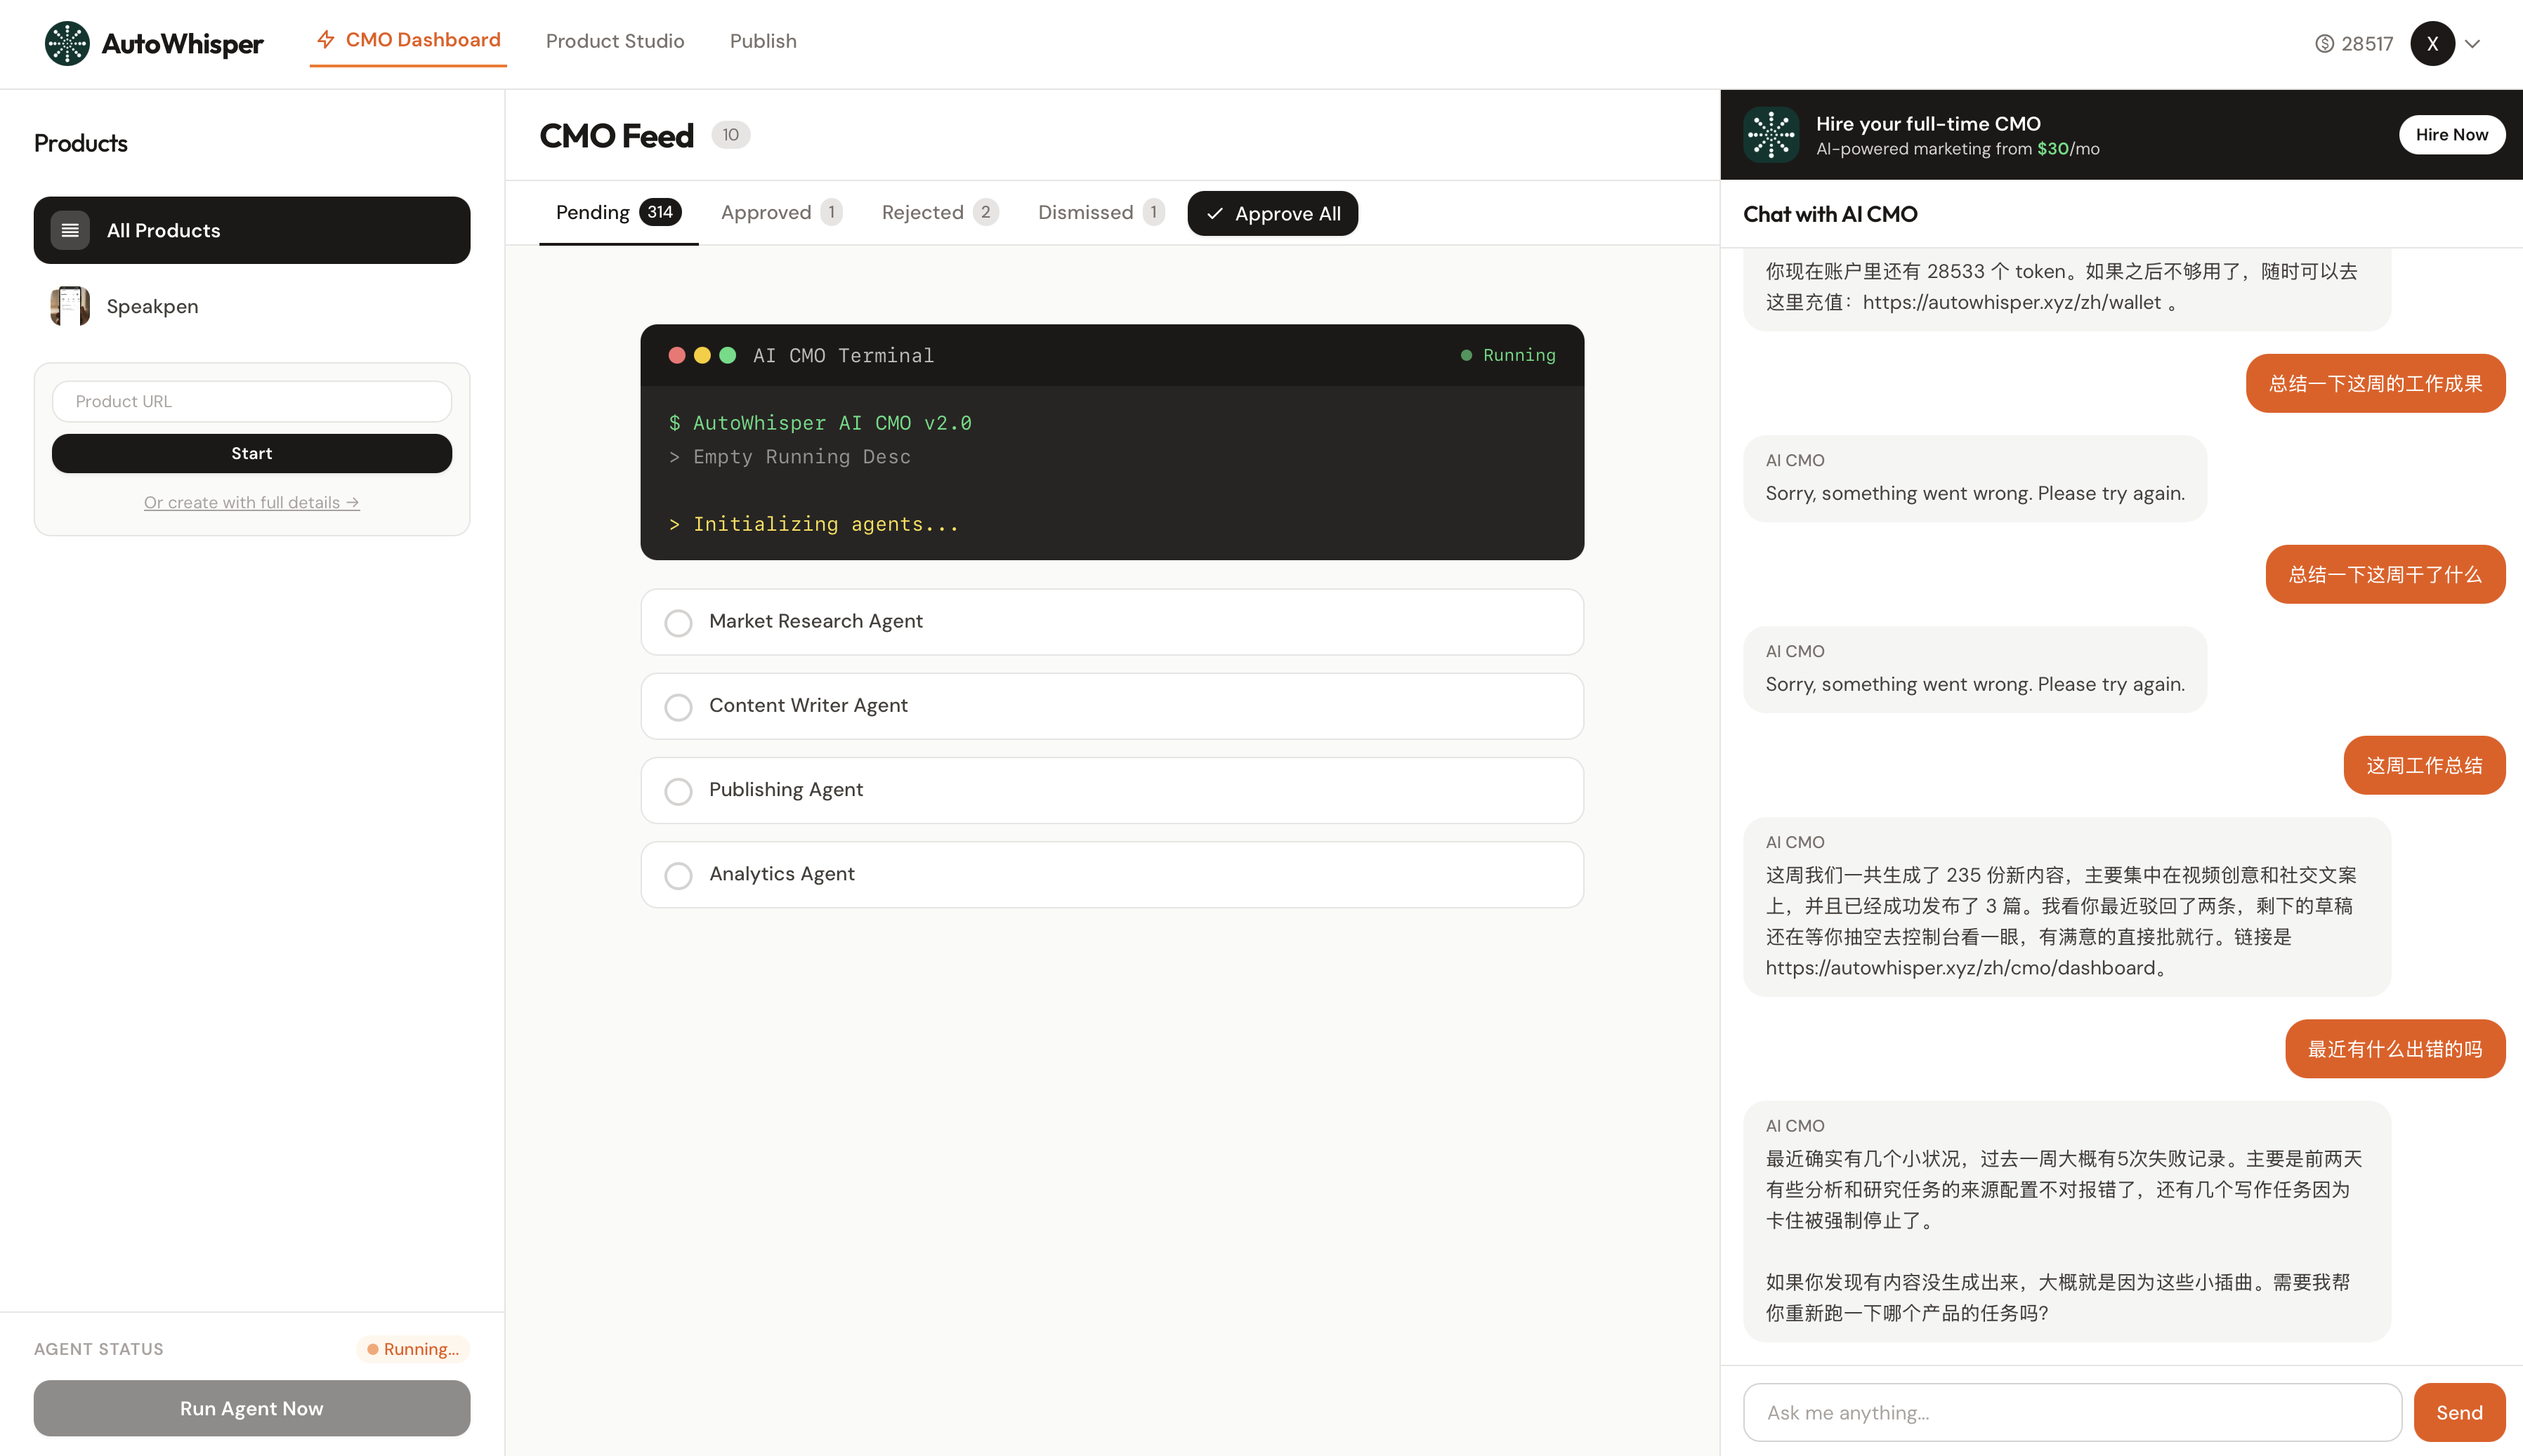Image resolution: width=2523 pixels, height=1456 pixels.
Task: Click the AutoWhisper logo icon
Action: coord(66,43)
